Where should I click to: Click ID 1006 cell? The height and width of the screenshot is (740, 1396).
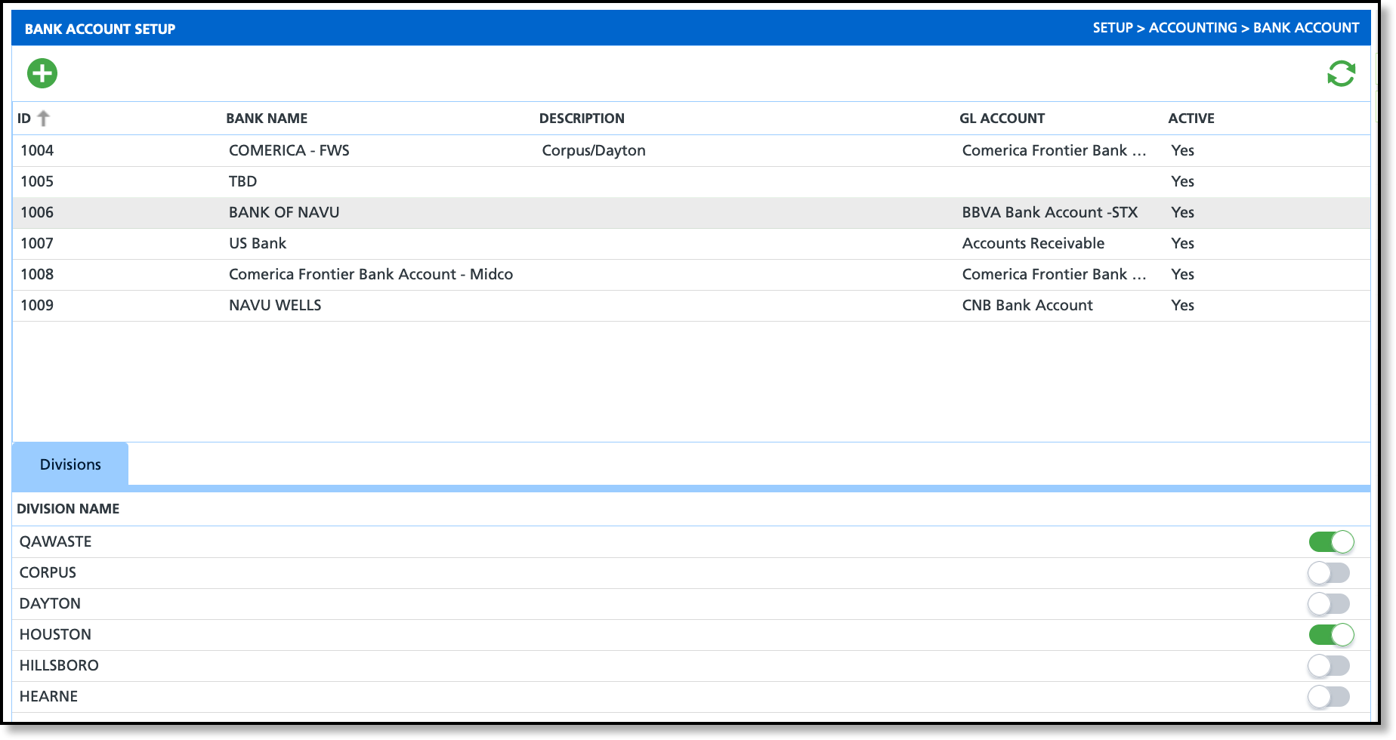click(x=37, y=212)
